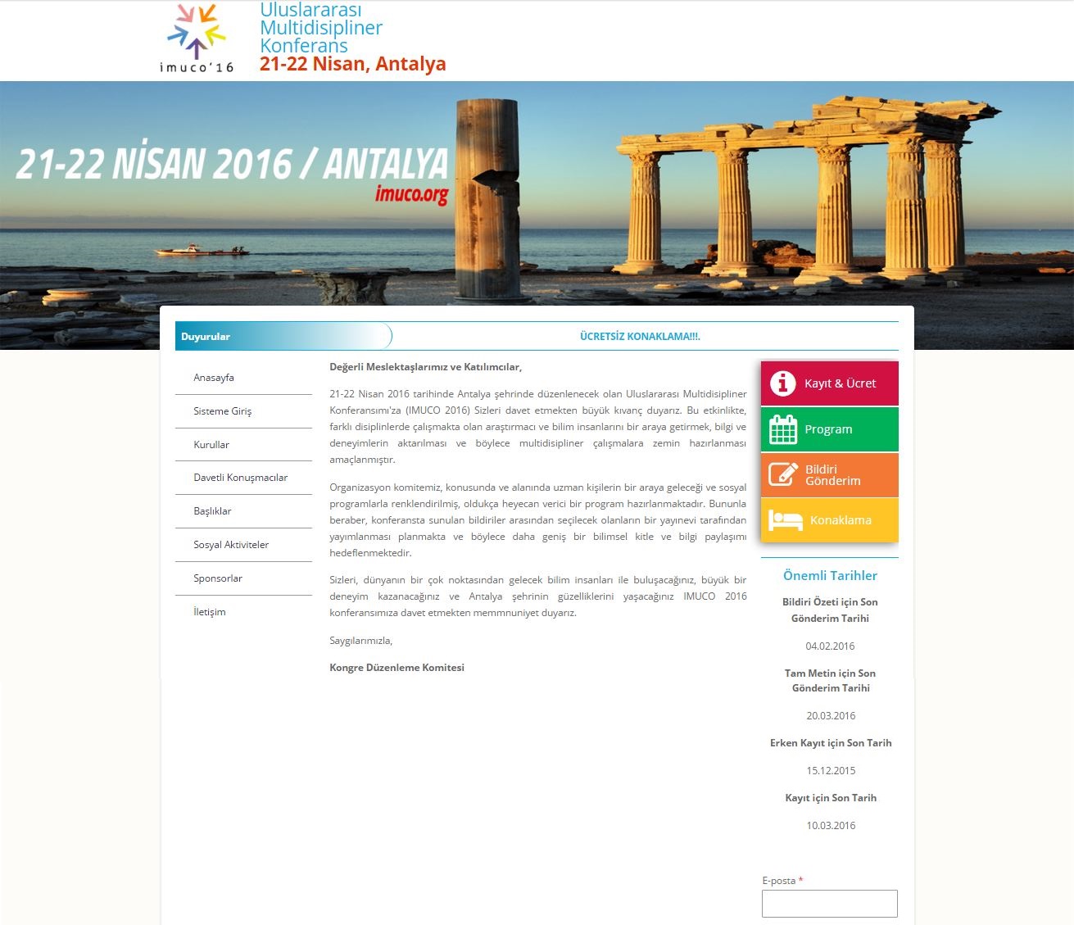Click Değerli Meslektaşlarımız ve Katılımcılar greeting
1074x925 pixels.
coord(425,367)
